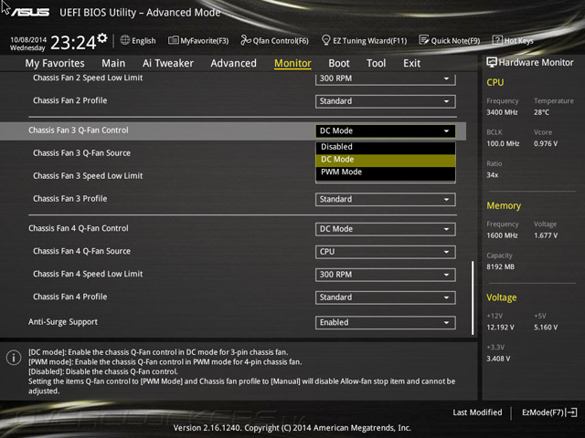The width and height of the screenshot is (585, 438).
Task: Click the 23:24 clock display
Action: pos(73,42)
